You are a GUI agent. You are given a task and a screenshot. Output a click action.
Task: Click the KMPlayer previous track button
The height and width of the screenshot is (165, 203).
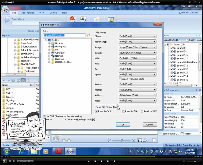(95, 161)
